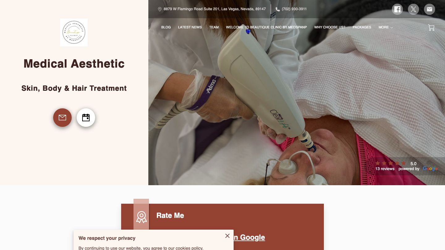Click the 8879 W Flamingo Road address link
445x250 pixels.
[x=215, y=9]
